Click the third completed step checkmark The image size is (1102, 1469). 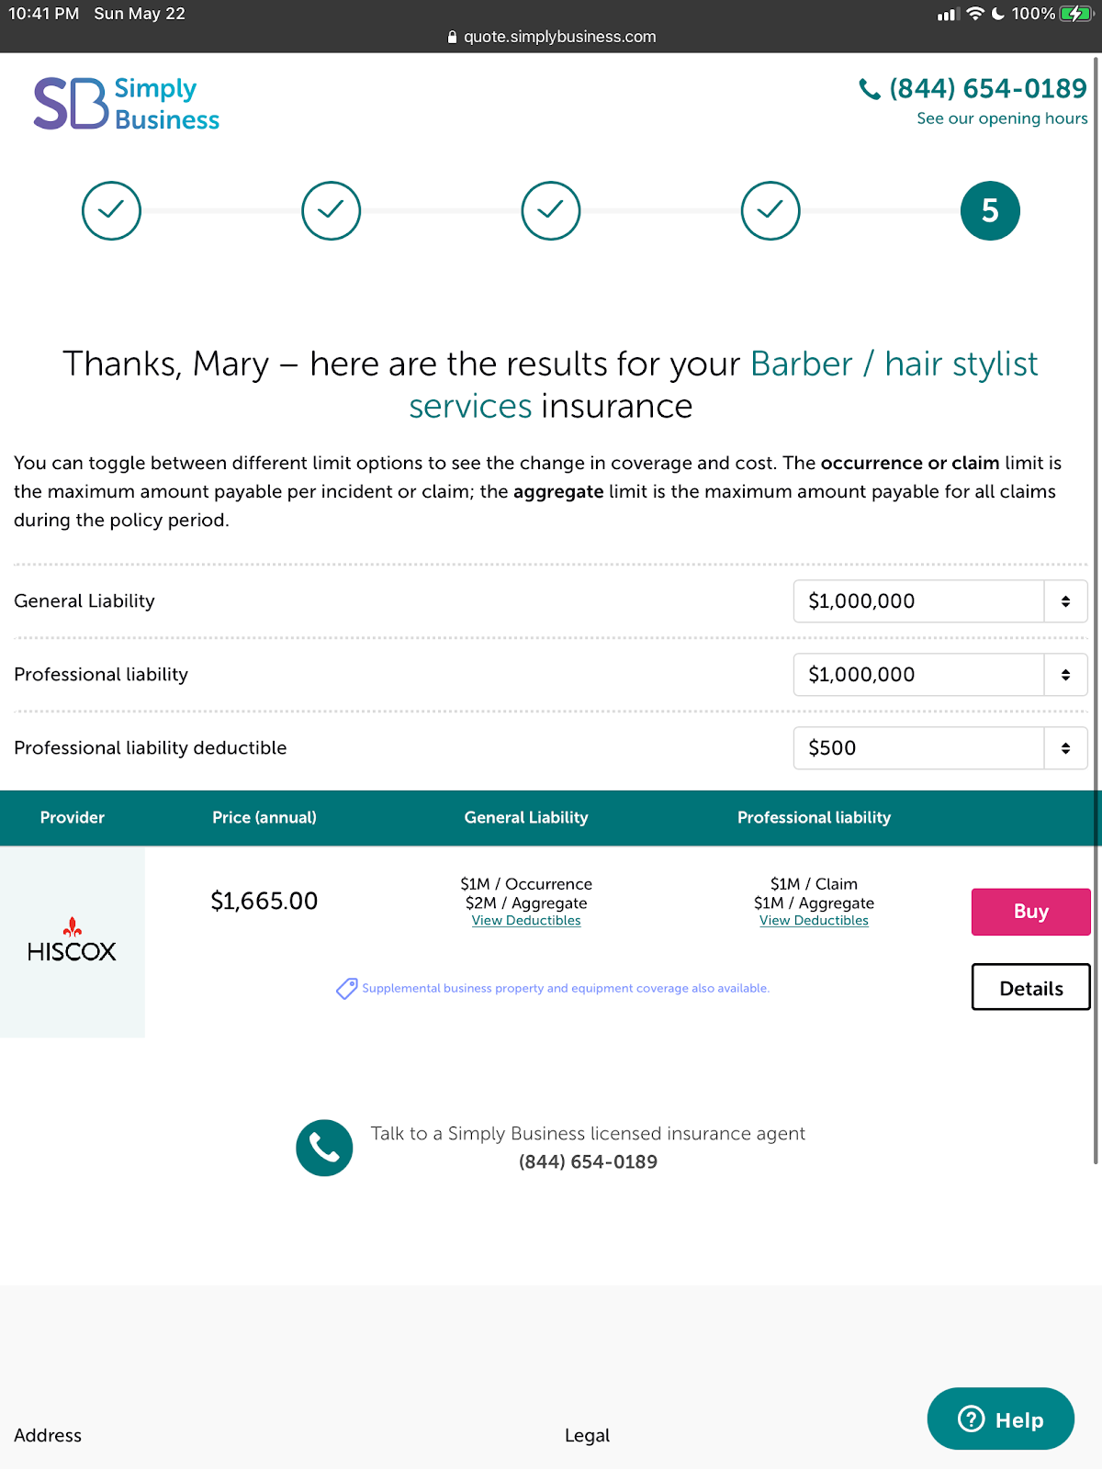pyautogui.click(x=551, y=211)
